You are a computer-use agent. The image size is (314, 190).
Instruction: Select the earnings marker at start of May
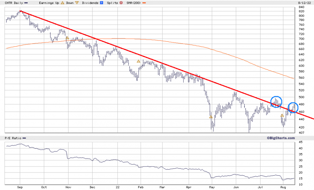click(x=211, y=117)
